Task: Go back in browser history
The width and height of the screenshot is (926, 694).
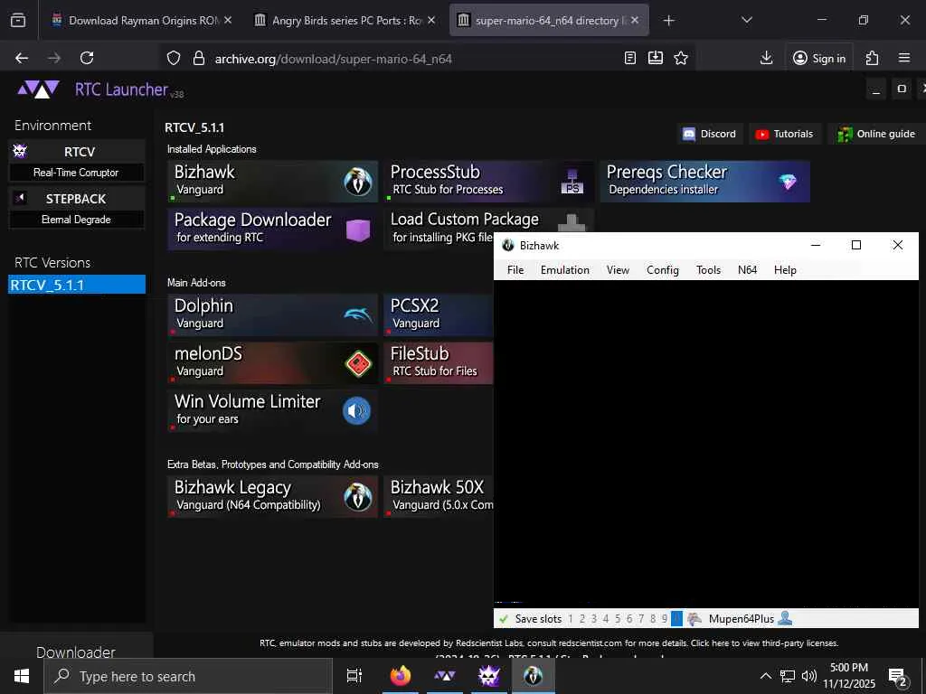Action: [22, 58]
